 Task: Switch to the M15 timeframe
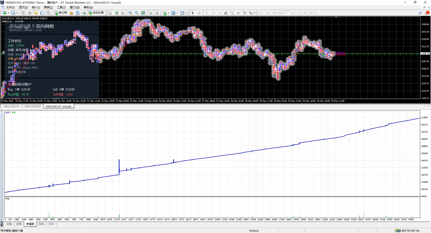274,13
